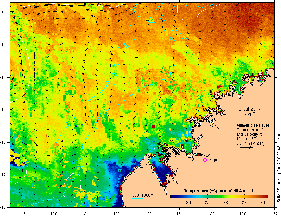The image size is (281, 217).
Task: Click the longitude label '119'
Action: point(22,213)
